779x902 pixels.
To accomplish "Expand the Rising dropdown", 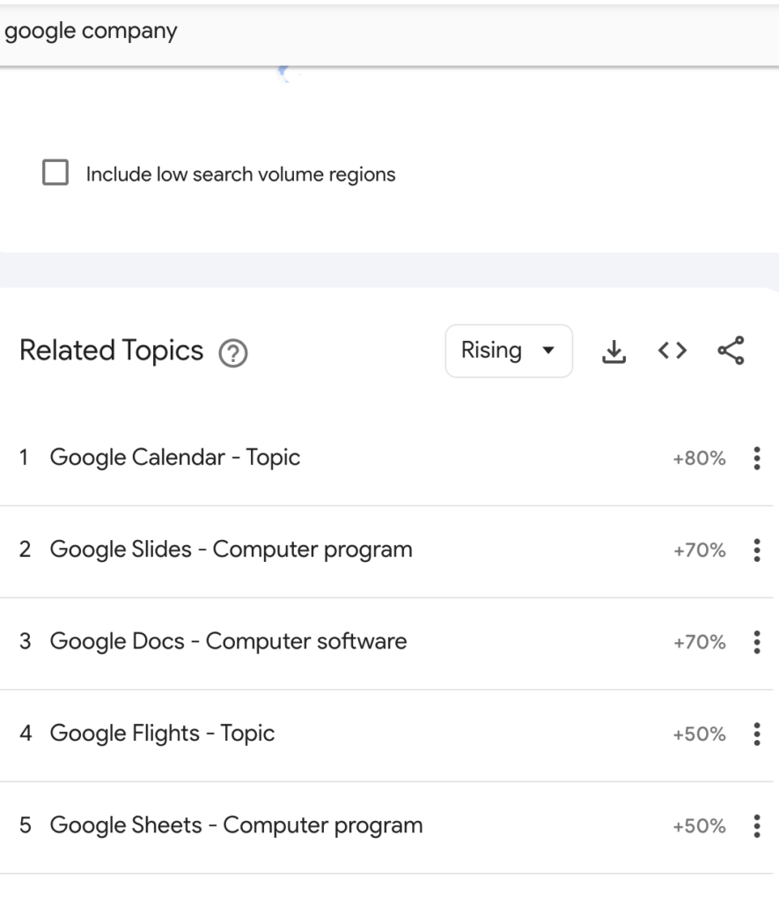I will (509, 351).
